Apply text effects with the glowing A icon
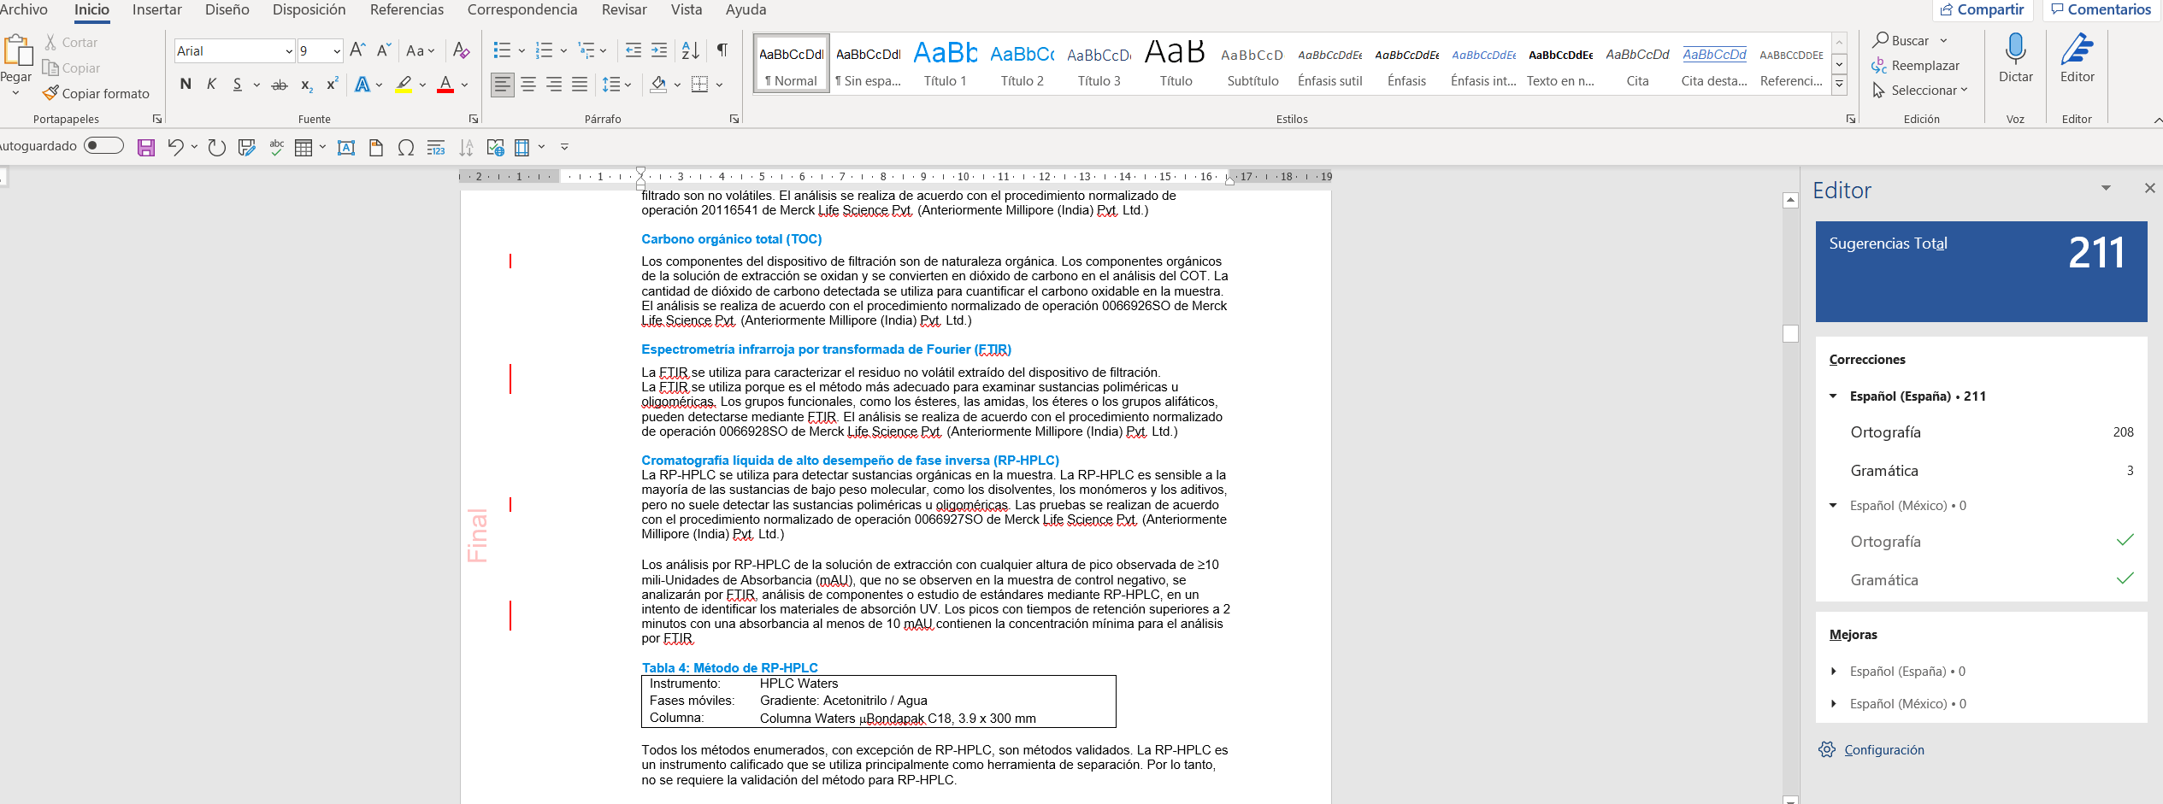Image resolution: width=2163 pixels, height=804 pixels. [x=362, y=85]
